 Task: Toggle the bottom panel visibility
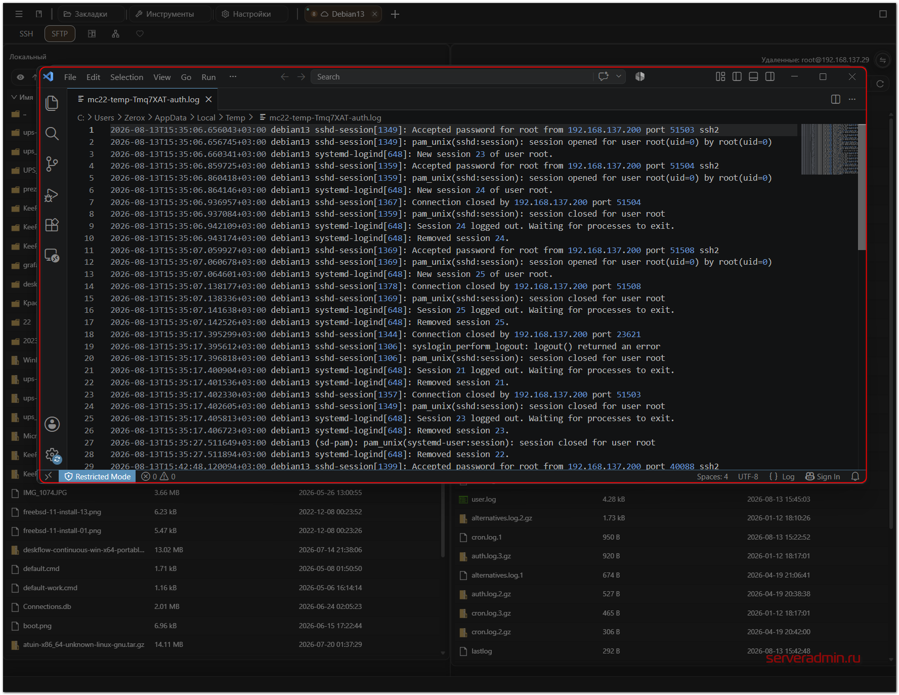(x=753, y=76)
